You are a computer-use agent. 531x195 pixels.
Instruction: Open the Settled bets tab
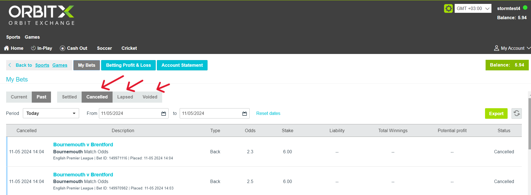click(x=69, y=97)
